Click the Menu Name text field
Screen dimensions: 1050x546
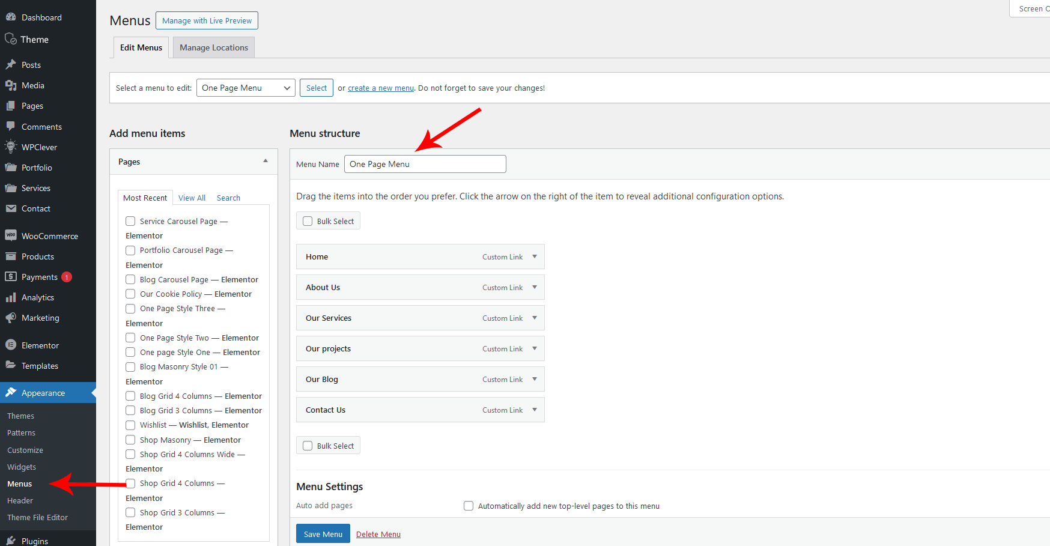point(425,164)
